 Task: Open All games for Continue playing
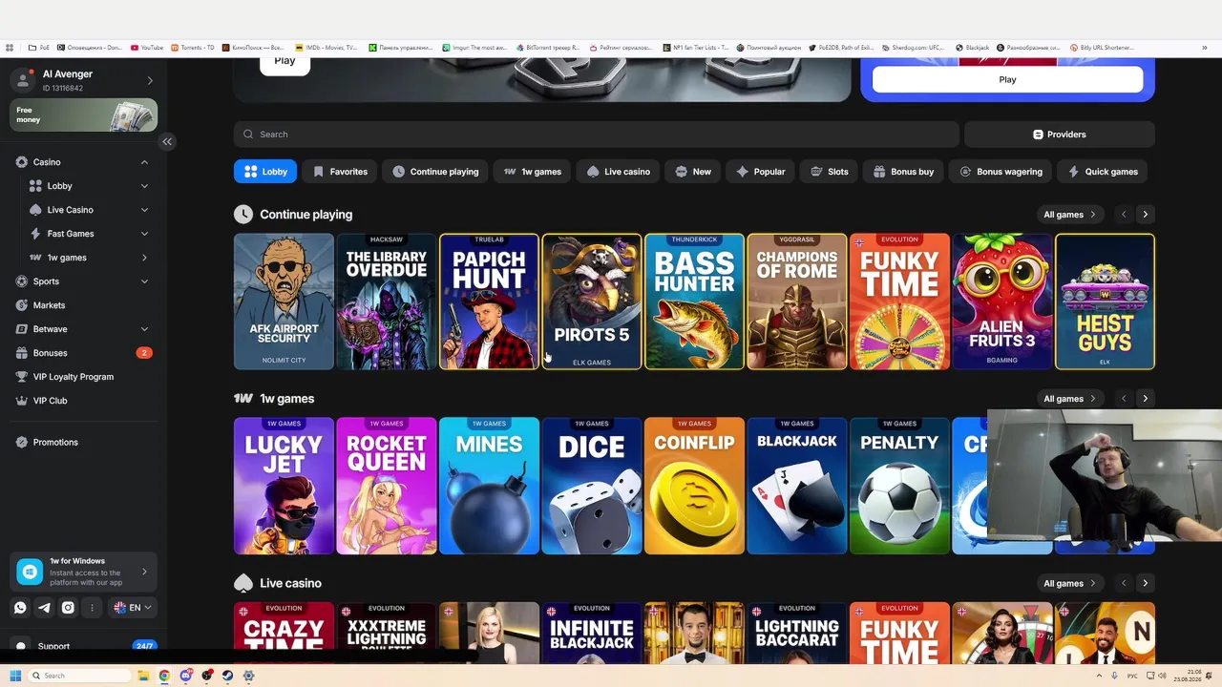pos(1069,215)
